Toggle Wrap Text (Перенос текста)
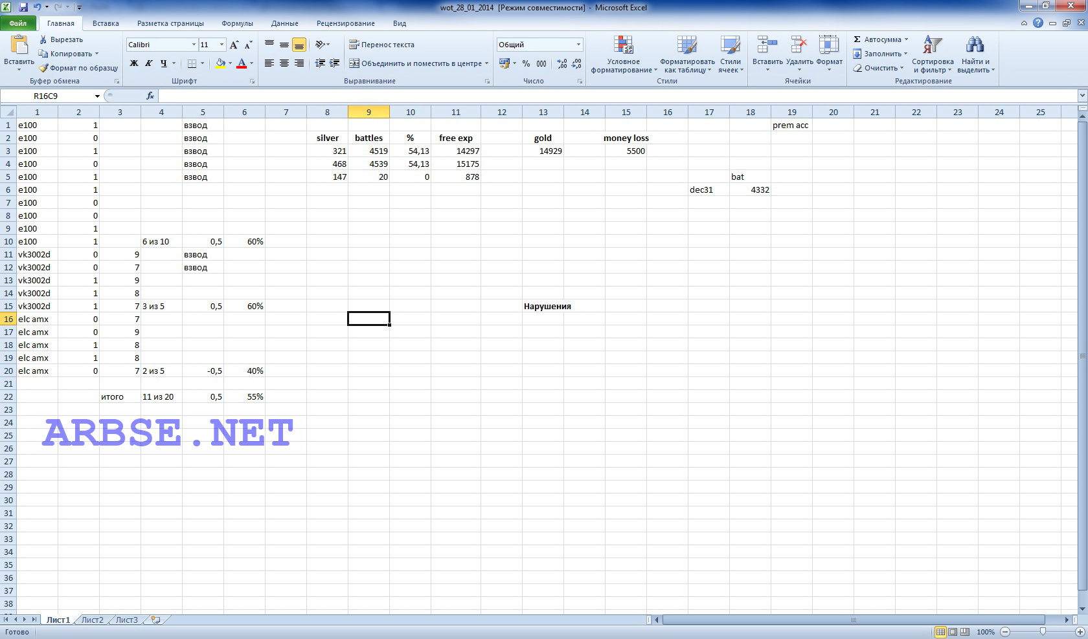Screen dimensions: 1088x639 tap(381, 45)
